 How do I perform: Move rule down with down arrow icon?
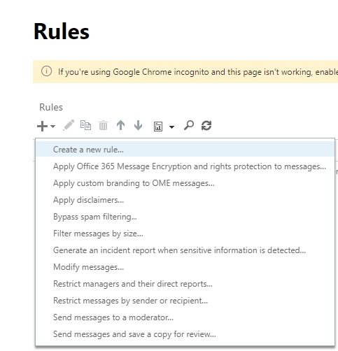point(138,125)
